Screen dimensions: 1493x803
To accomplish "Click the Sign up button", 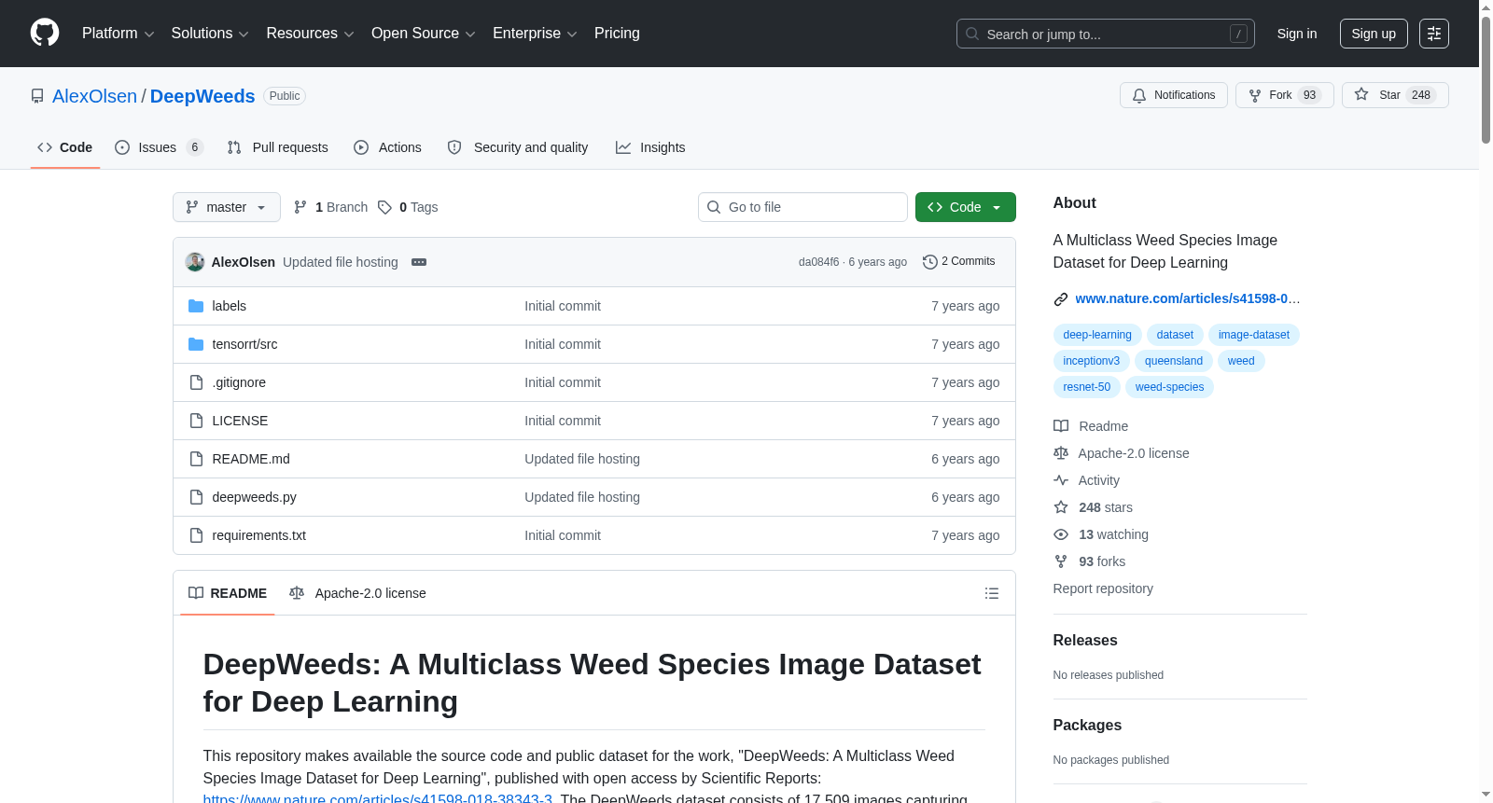I will 1374,34.
